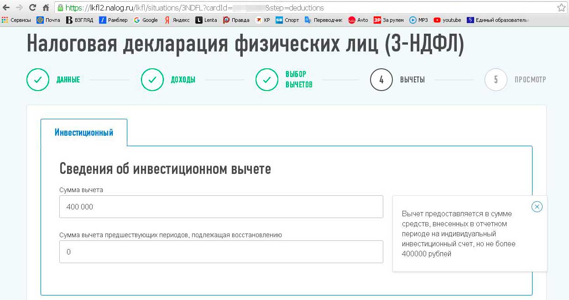Jump to step 5 Просмотр
Screen dimensions: 569x300
click(496, 80)
